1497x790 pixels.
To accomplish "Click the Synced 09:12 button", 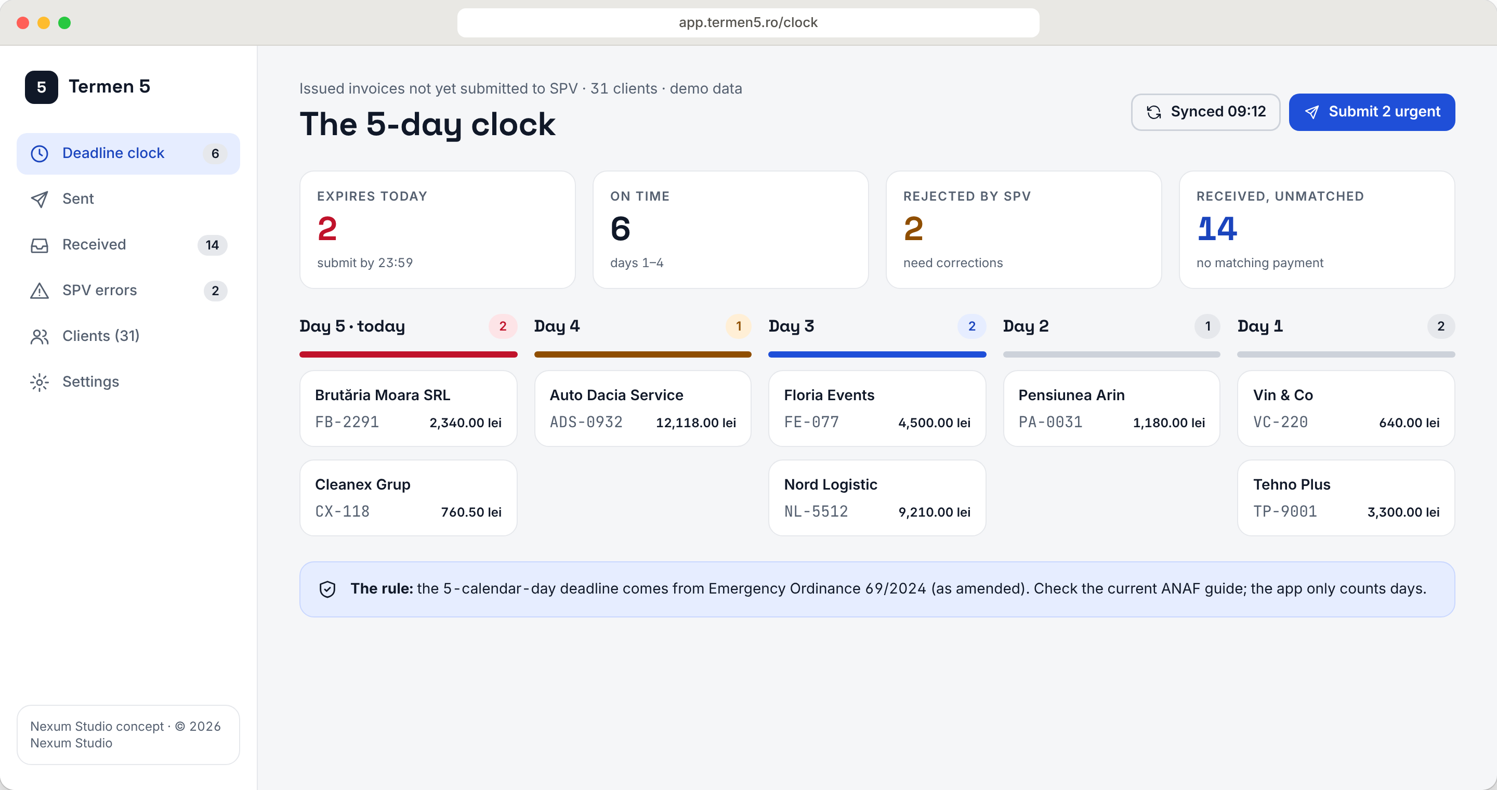I will [x=1205, y=112].
